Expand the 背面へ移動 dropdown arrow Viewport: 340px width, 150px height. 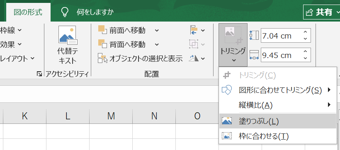click(157, 45)
